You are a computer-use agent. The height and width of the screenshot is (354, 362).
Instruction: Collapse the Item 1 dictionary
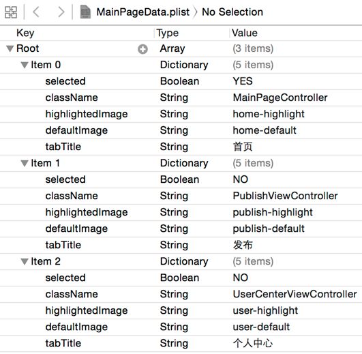25,163
